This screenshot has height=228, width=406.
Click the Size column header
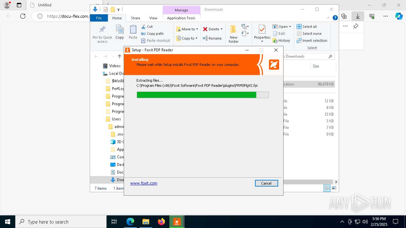316,66
